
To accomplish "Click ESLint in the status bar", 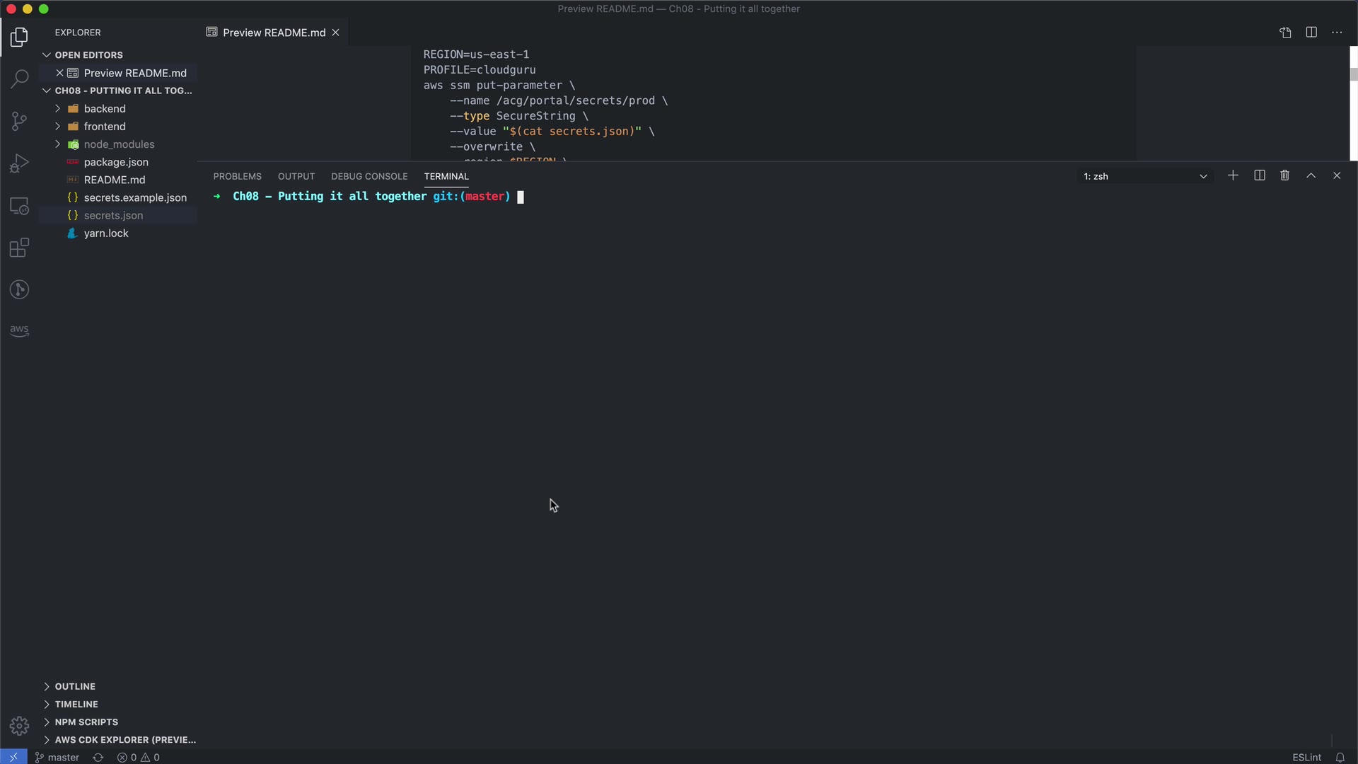I will coord(1306,757).
